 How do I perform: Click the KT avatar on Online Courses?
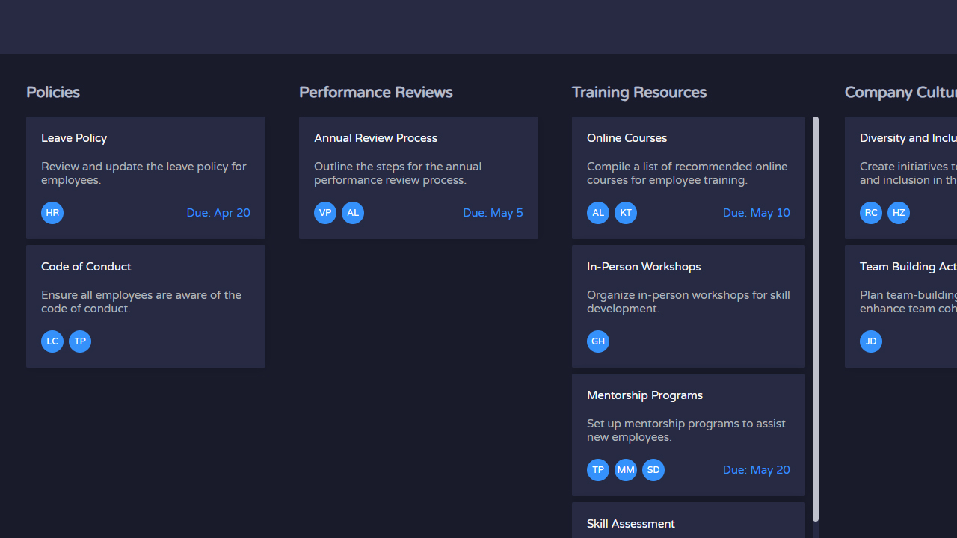tap(626, 213)
